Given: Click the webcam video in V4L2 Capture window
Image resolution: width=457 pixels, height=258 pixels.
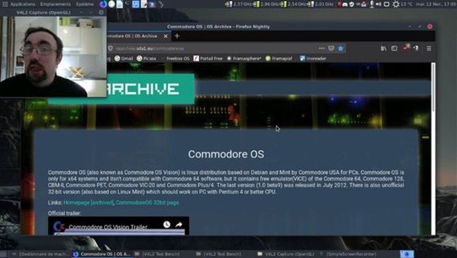Looking at the screenshot, I should click(x=53, y=56).
